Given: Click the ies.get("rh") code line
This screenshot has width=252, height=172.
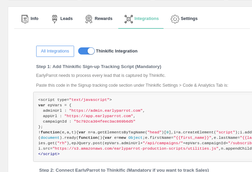Looking at the screenshot, I should coord(145,143).
